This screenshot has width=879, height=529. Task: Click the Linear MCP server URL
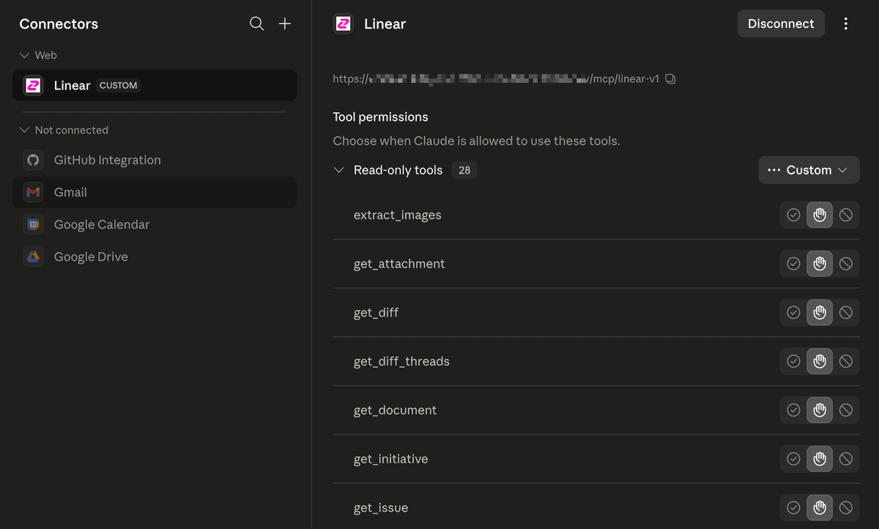click(497, 79)
